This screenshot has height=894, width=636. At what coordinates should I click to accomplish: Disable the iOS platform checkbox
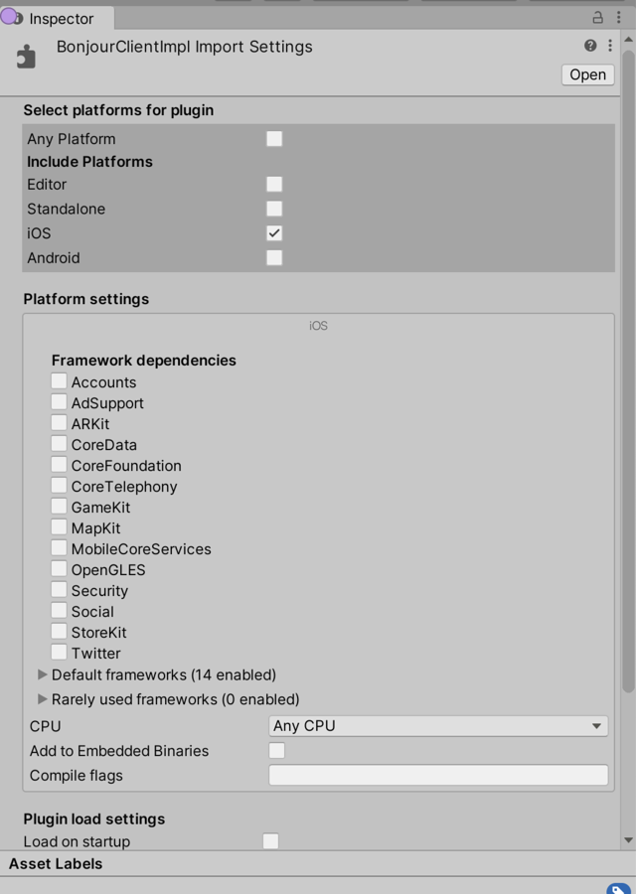(x=274, y=232)
